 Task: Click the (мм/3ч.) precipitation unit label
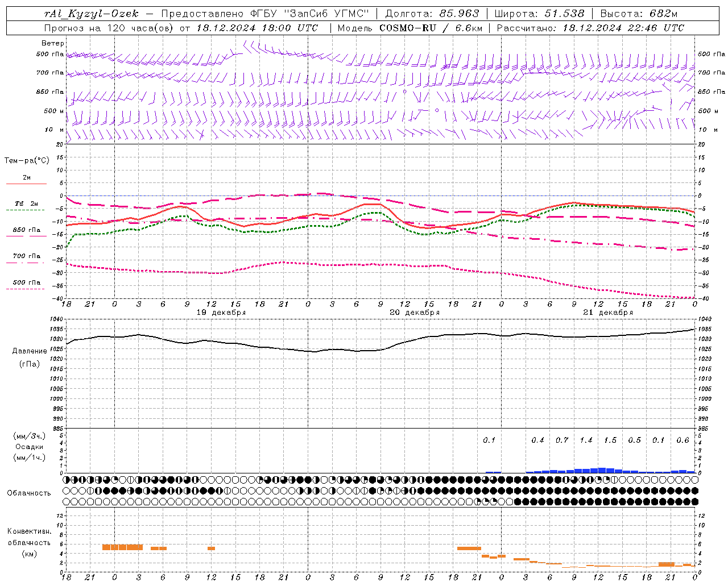click(29, 436)
